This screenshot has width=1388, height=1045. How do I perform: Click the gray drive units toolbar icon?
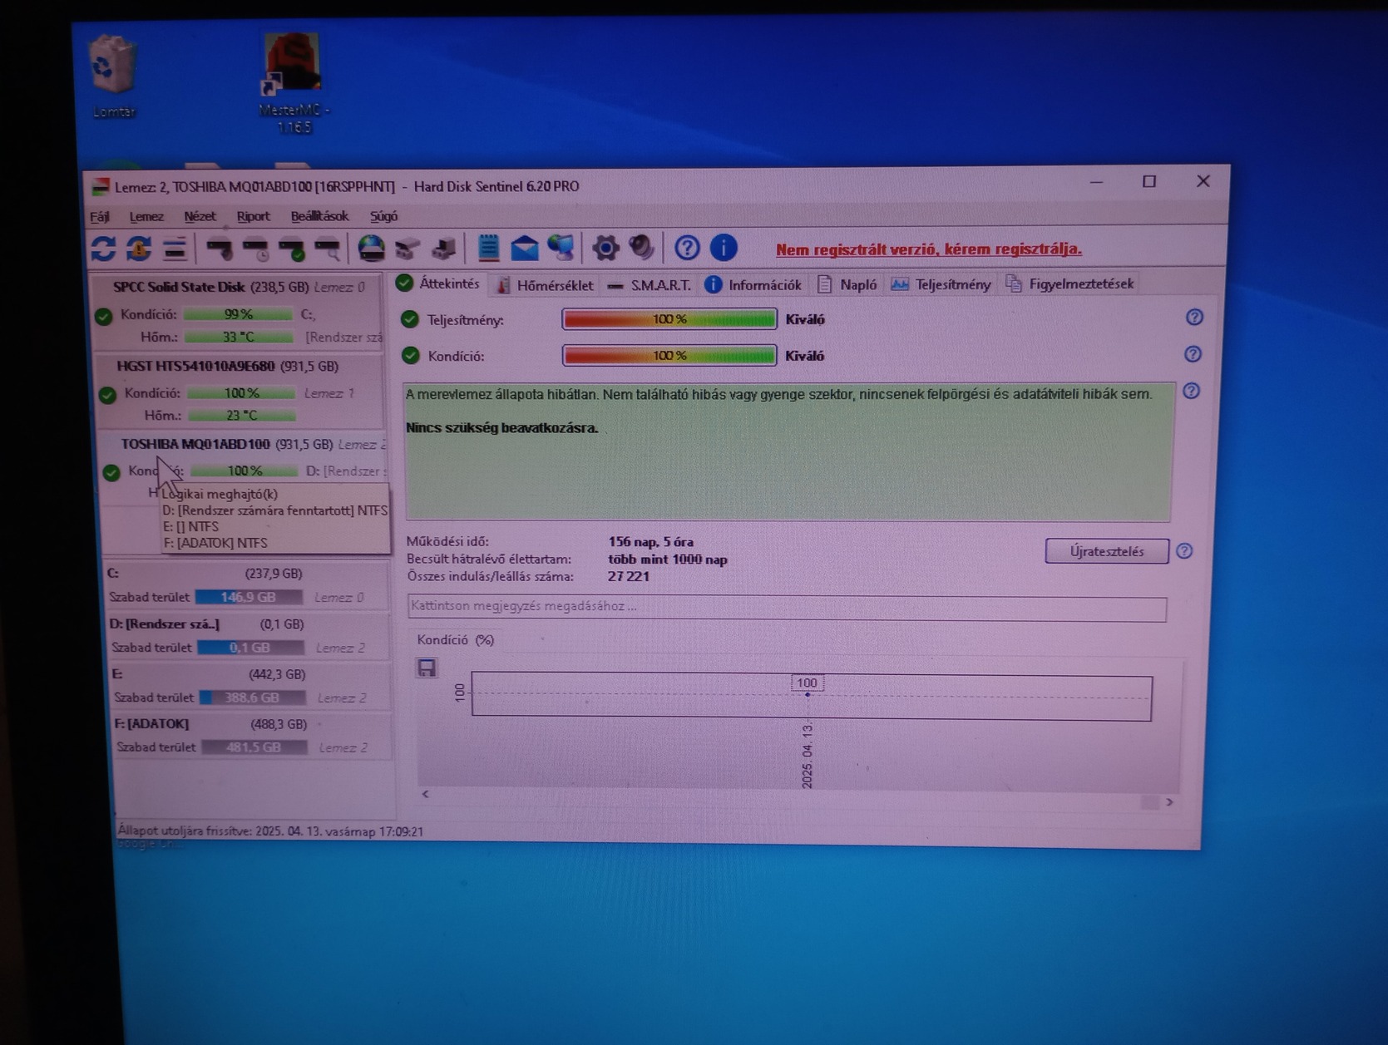[x=408, y=248]
